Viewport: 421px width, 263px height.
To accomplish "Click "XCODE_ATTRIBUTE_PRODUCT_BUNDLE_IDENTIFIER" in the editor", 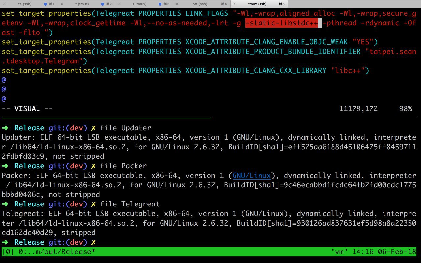I will pos(273,52).
